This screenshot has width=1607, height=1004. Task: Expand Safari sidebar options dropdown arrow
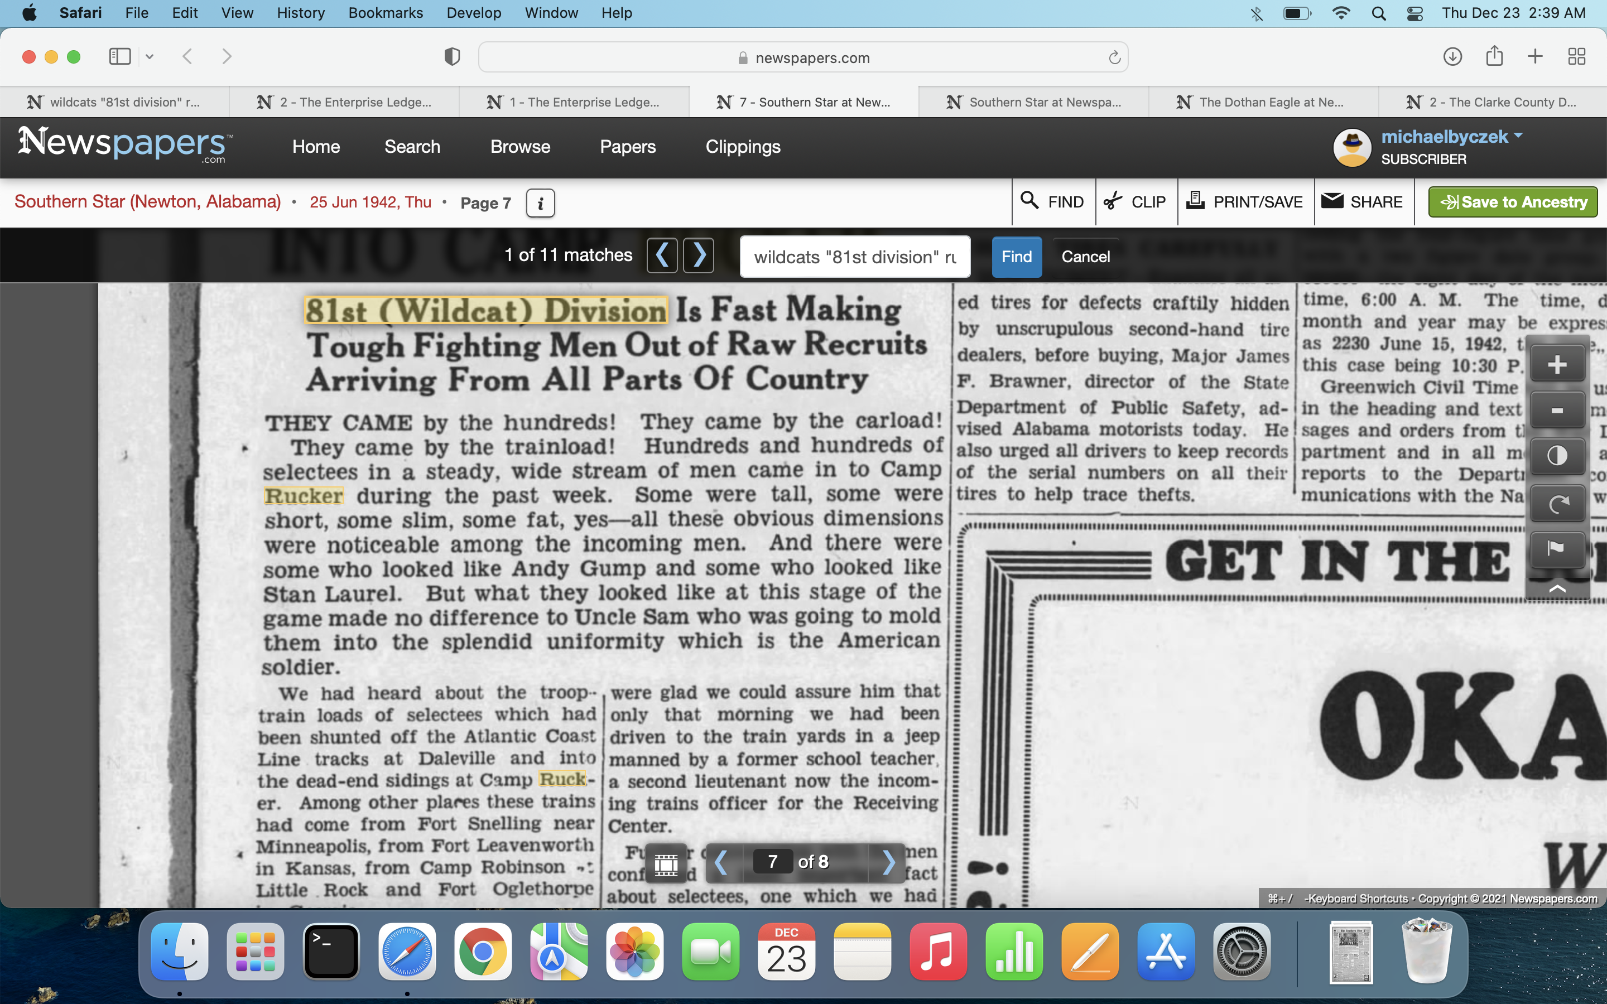point(150,57)
